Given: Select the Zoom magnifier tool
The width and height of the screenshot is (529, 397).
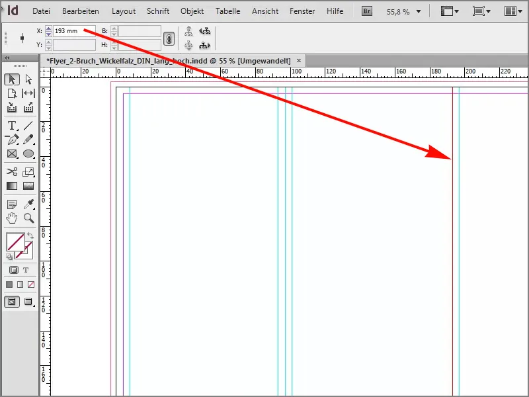Looking at the screenshot, I should coord(28,218).
